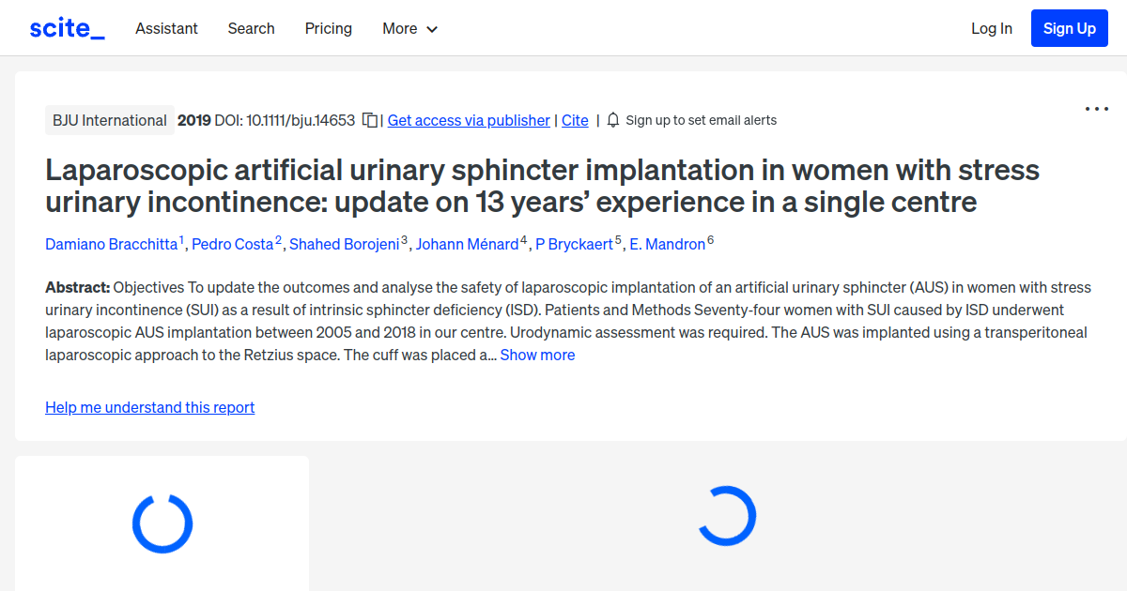Image resolution: width=1127 pixels, height=591 pixels.
Task: Click Sign up to set email alerts
Action: pos(701,120)
